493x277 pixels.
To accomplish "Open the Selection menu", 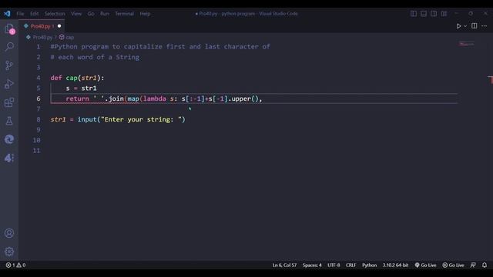I will (x=55, y=14).
